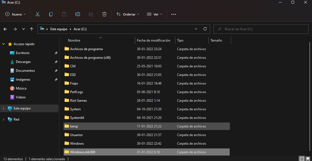
Task: Open Descargas in quick access
Action: tap(23, 62)
